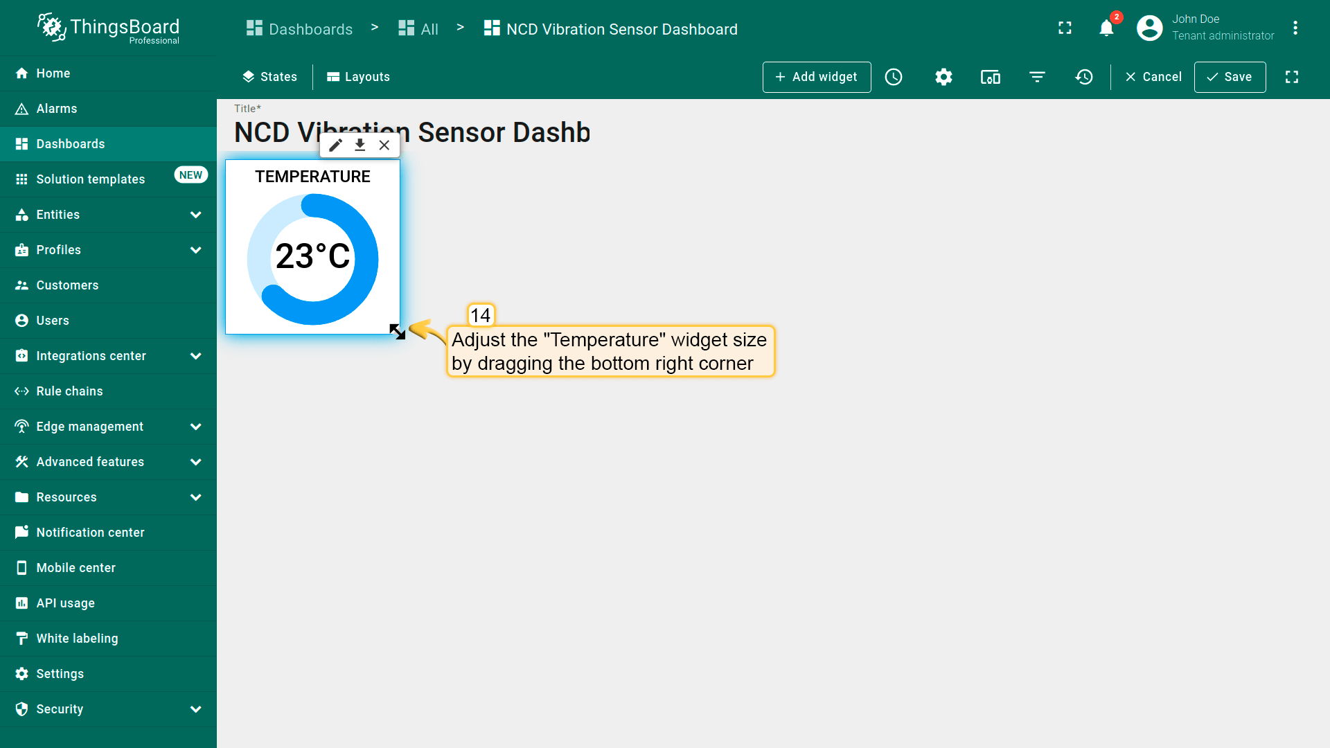Screen dimensions: 1330x748
Task: Click the widget edit pencil icon
Action: (336, 145)
